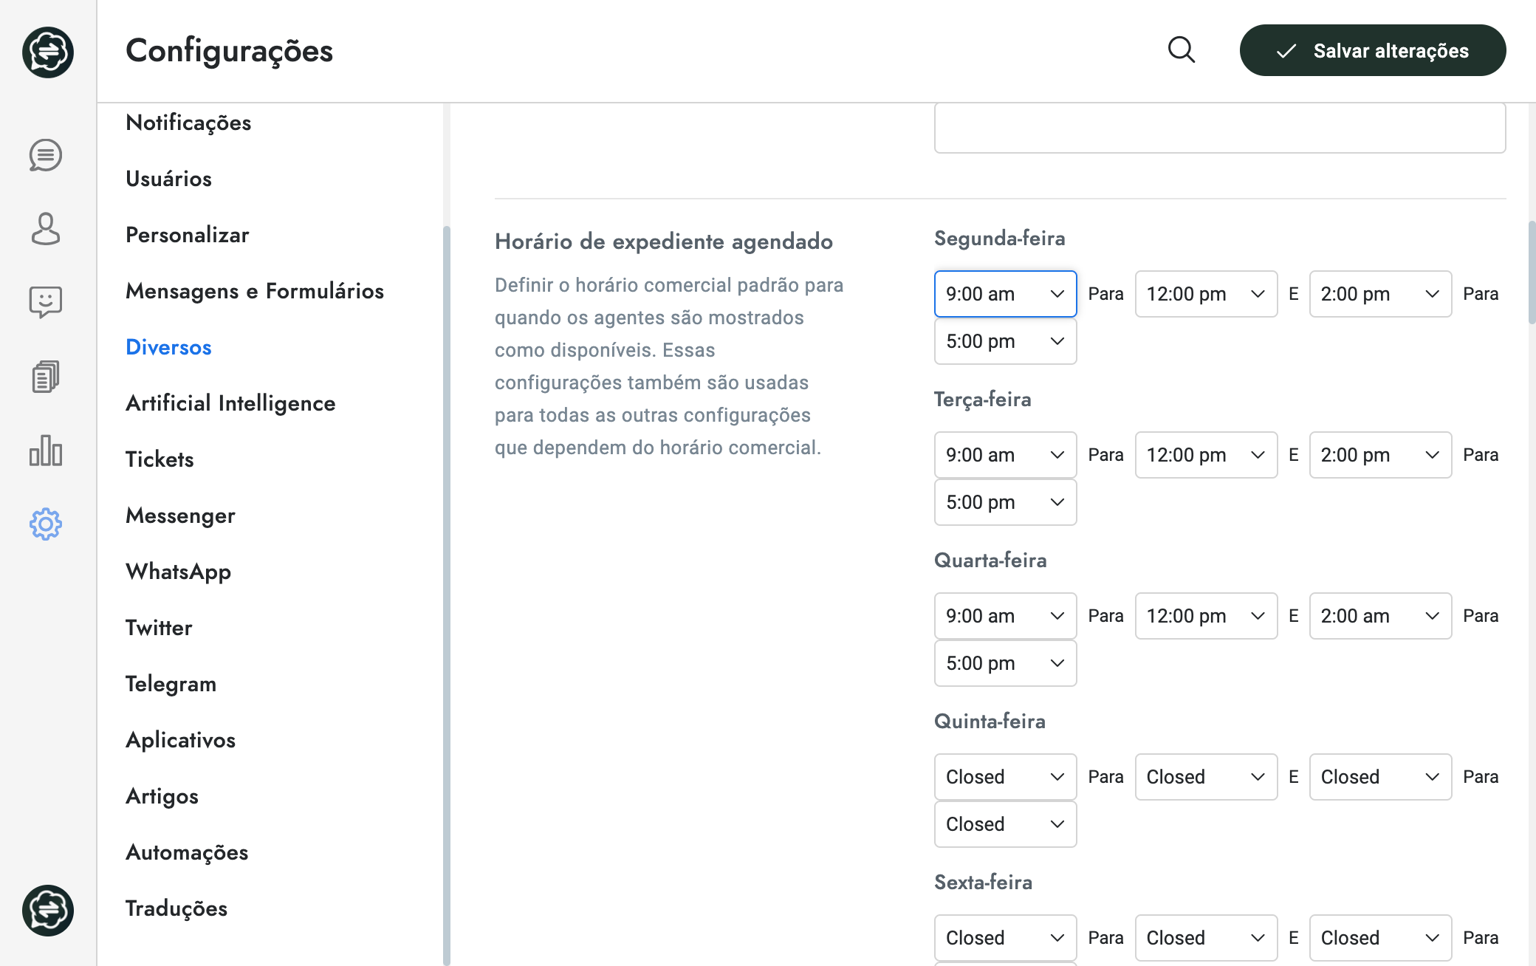Open Segunda-feira 5:00 pm dropdown
Image resolution: width=1536 pixels, height=966 pixels.
pos(1005,341)
